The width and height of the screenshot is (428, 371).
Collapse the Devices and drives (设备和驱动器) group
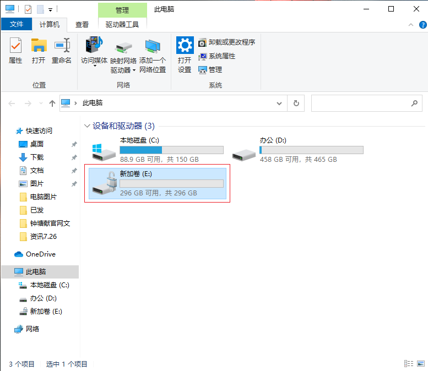[x=87, y=126]
